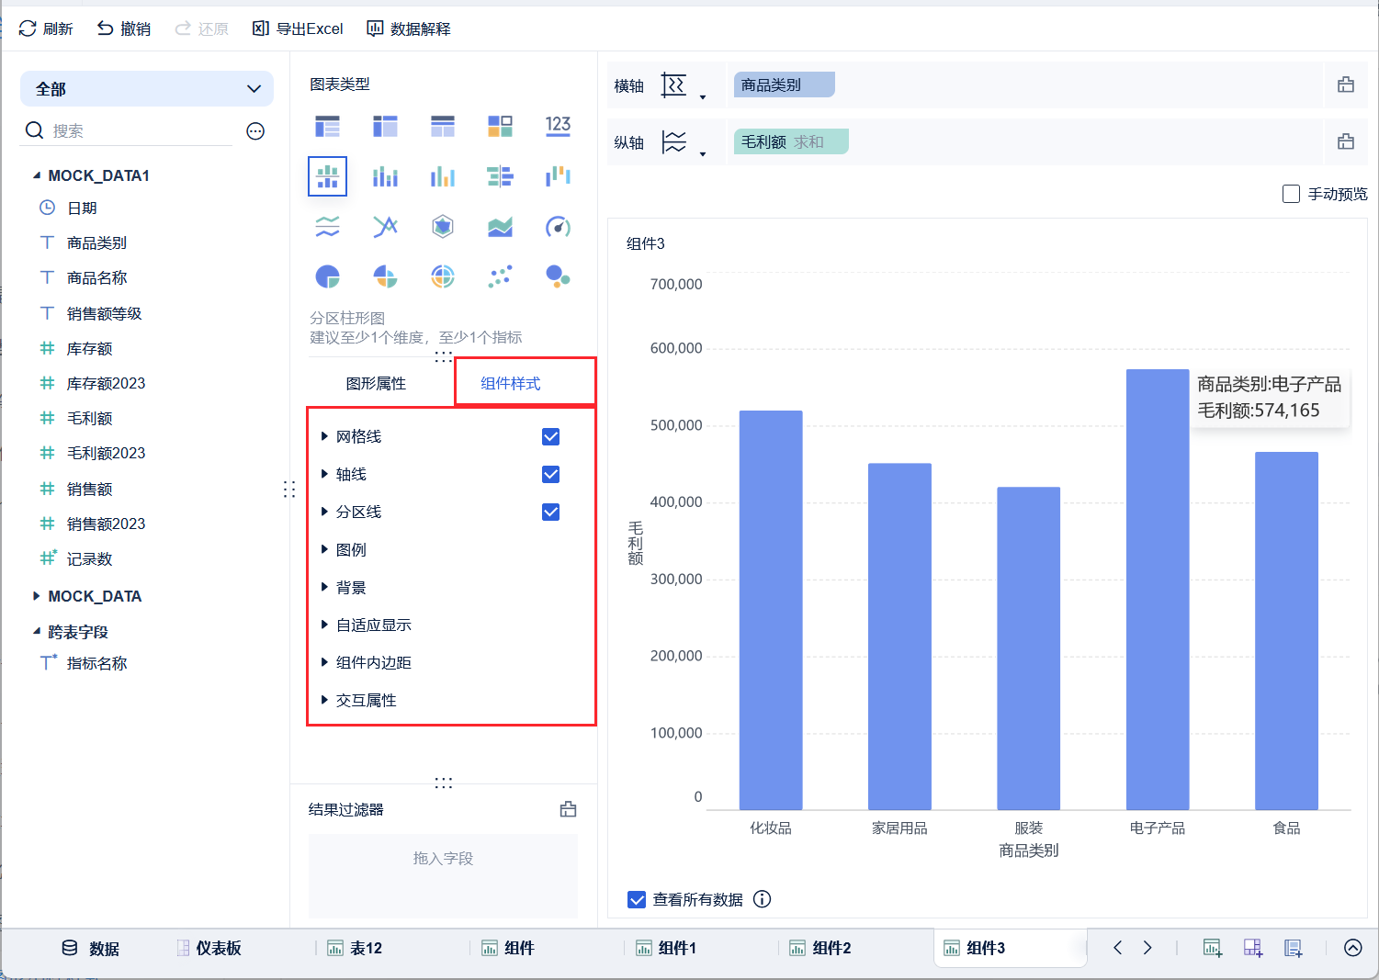Uncheck the 网格线 checkbox

pyautogui.click(x=551, y=436)
